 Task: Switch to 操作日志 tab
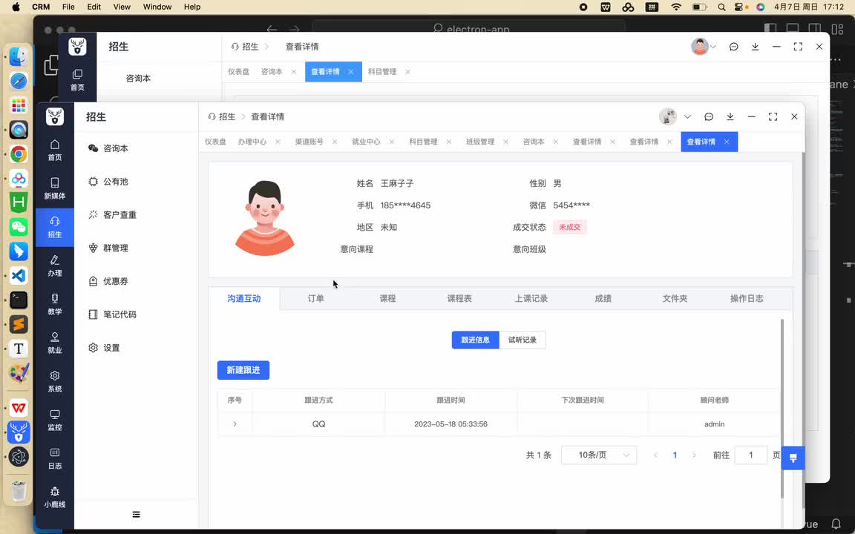(747, 299)
